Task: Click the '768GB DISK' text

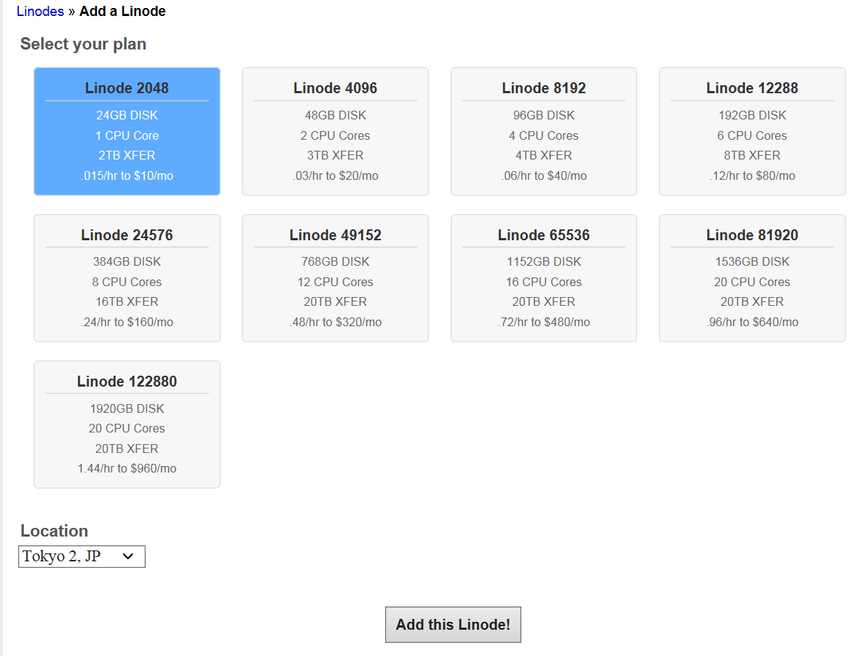Action: (335, 261)
